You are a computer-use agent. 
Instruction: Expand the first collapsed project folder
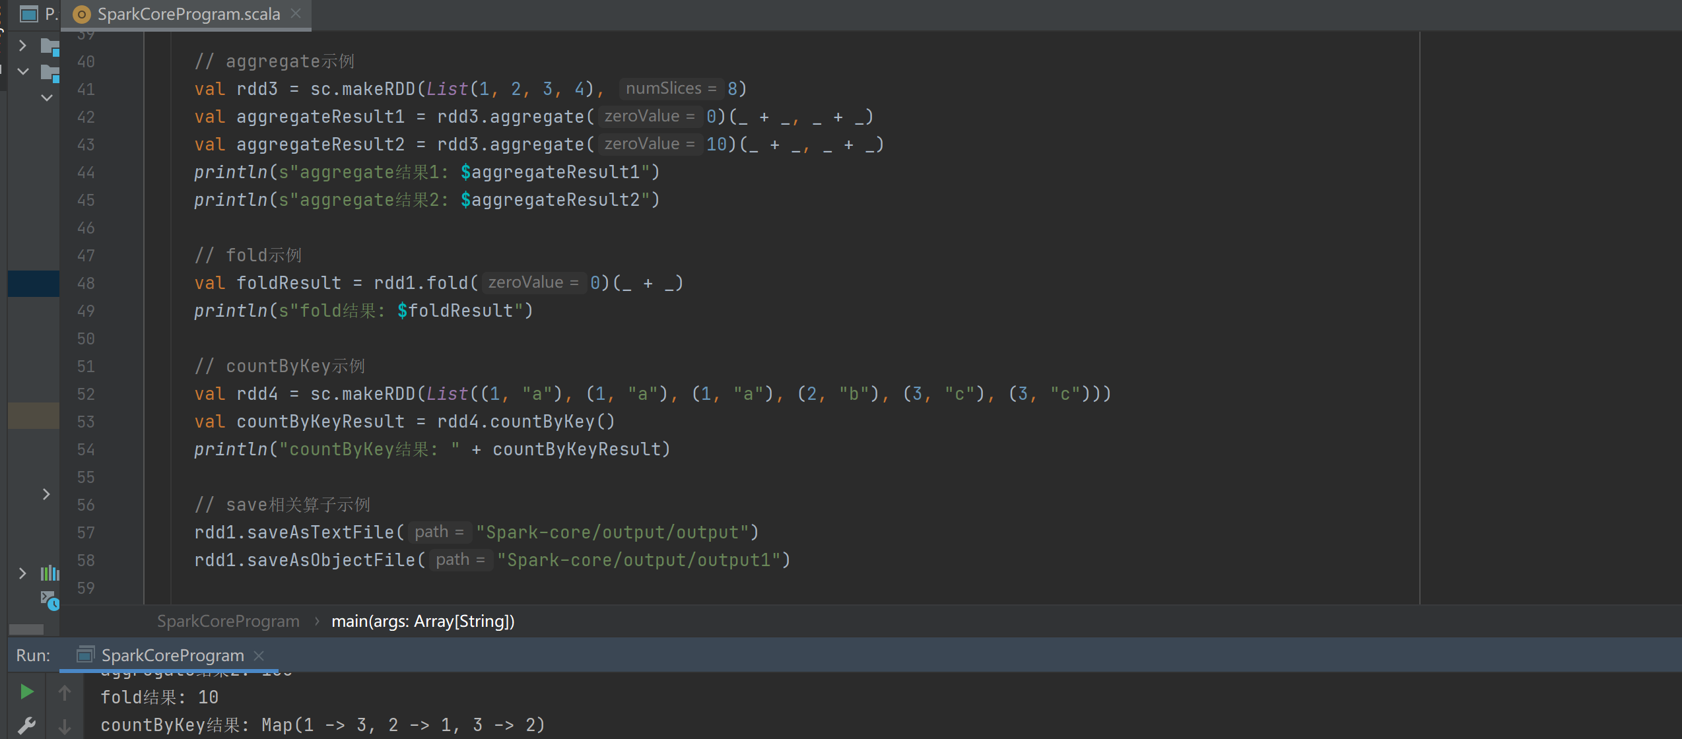coord(22,46)
